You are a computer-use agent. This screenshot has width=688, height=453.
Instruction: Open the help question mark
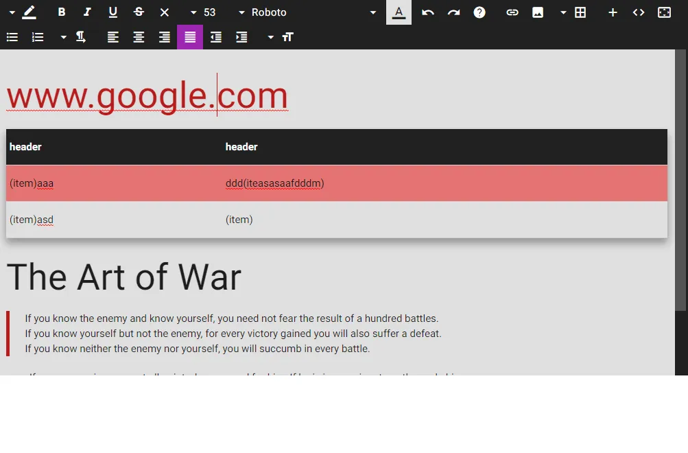coord(479,12)
